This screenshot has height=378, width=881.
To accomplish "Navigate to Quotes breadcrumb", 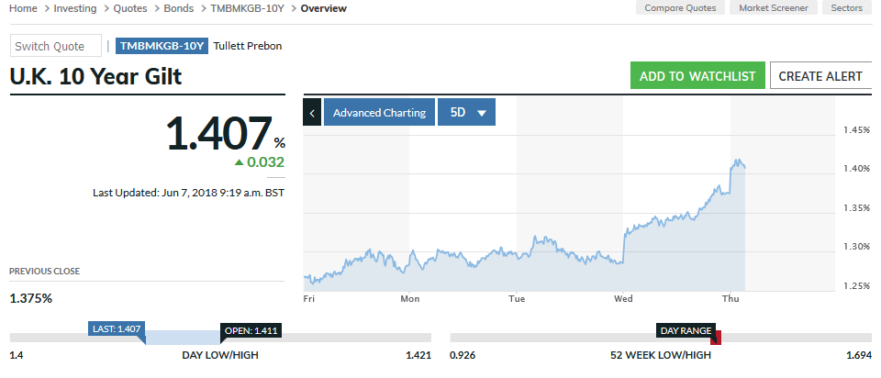I will pos(130,8).
